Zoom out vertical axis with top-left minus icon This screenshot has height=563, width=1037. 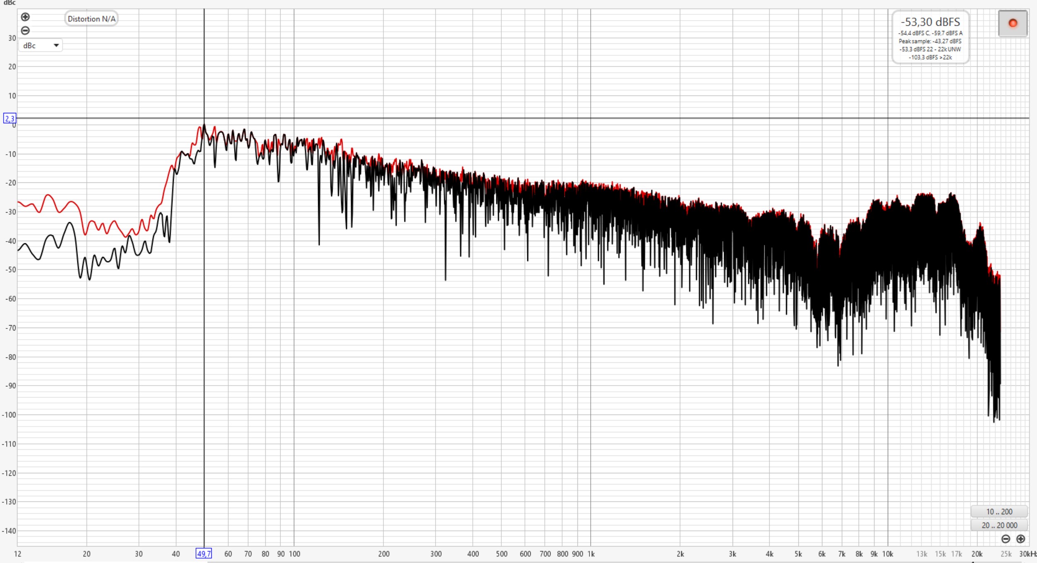click(25, 31)
